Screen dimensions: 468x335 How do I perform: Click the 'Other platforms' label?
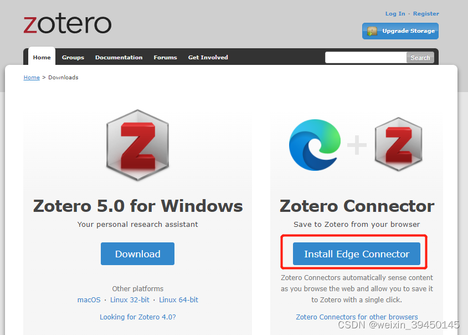point(137,288)
